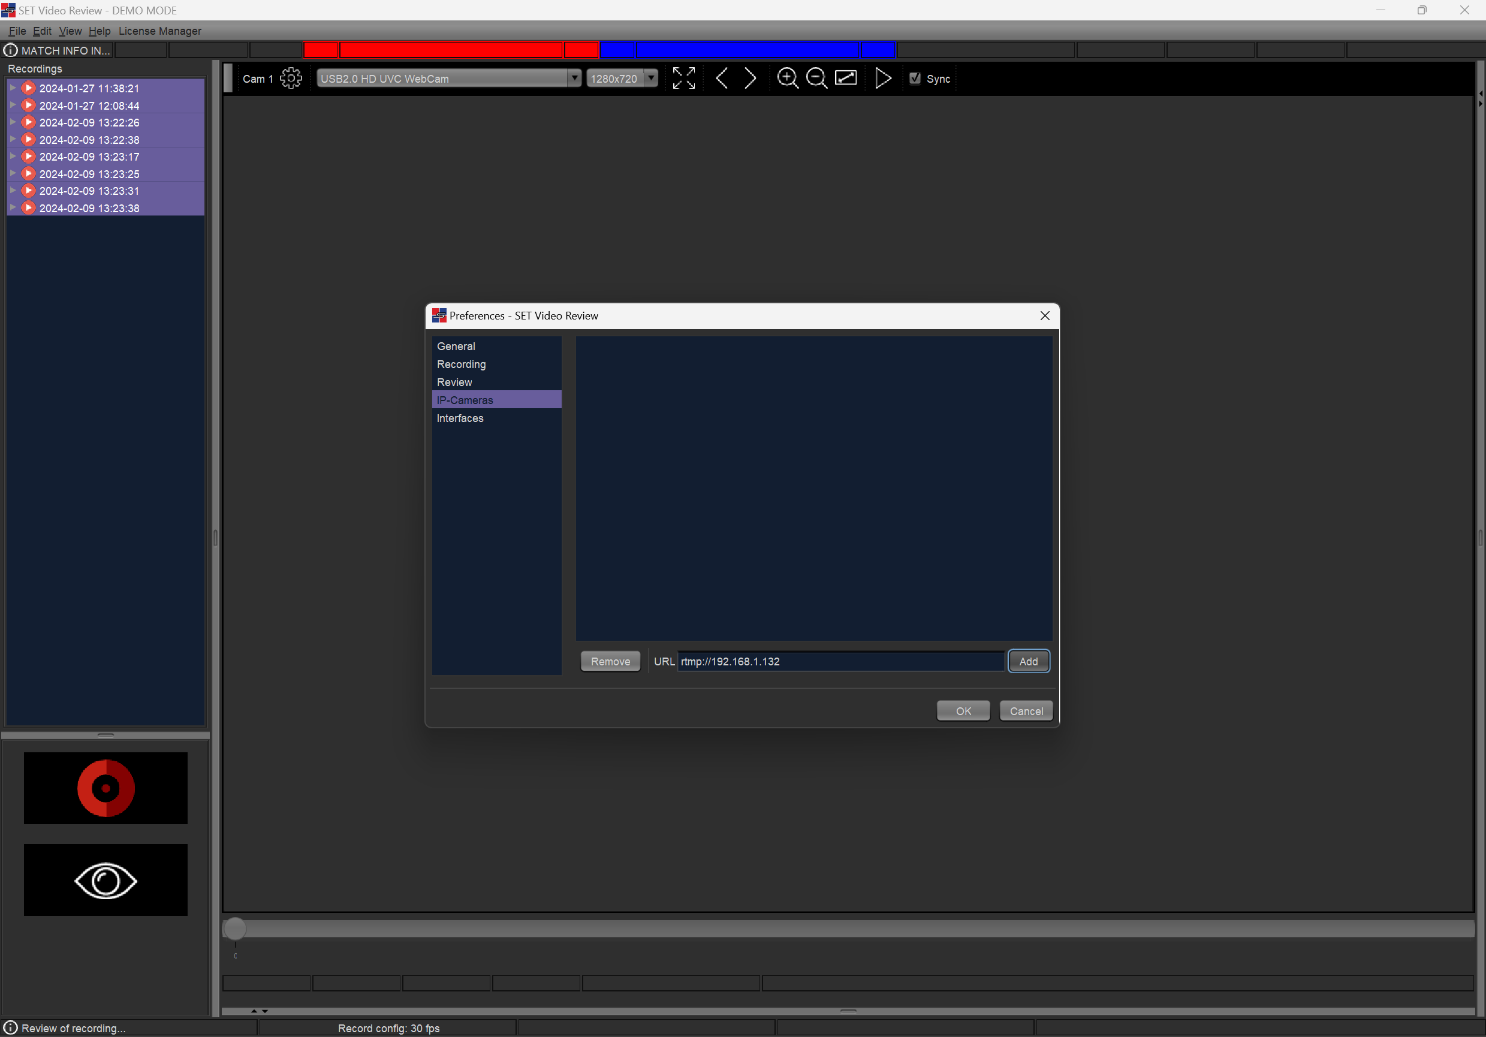The height and width of the screenshot is (1037, 1486).
Task: Click the red record target button
Action: pyautogui.click(x=106, y=788)
